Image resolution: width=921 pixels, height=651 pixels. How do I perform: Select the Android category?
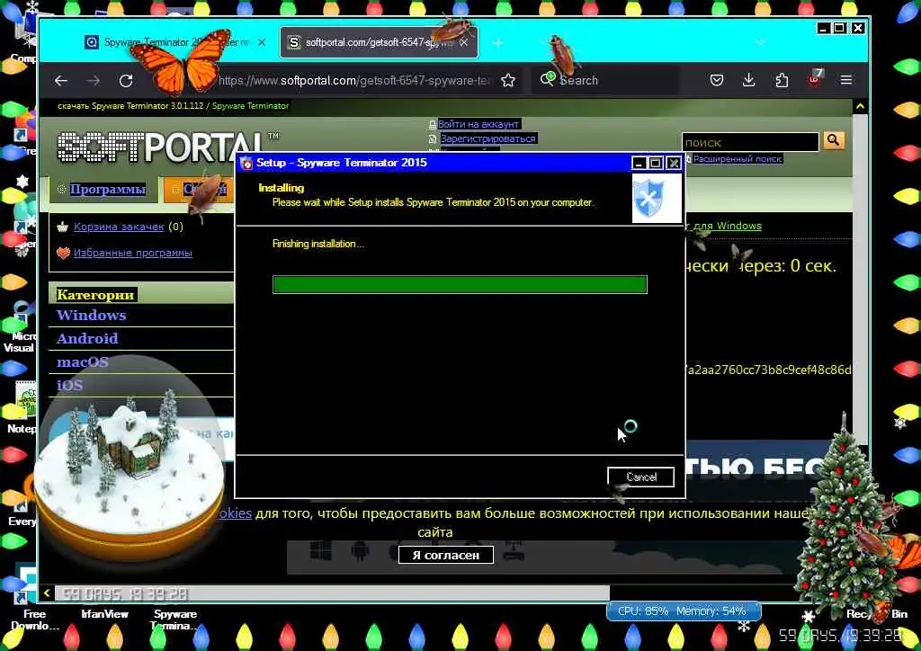coord(87,339)
